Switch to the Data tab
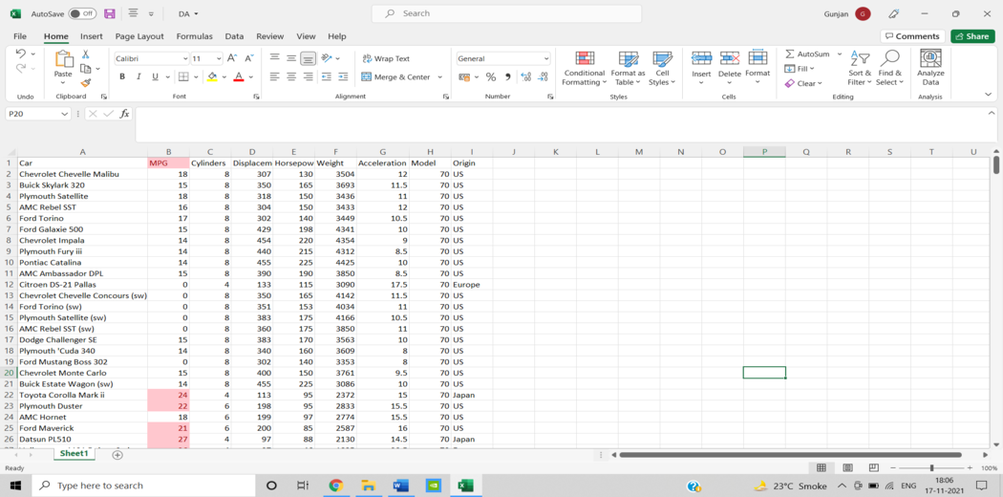This screenshot has height=497, width=1003. (234, 36)
